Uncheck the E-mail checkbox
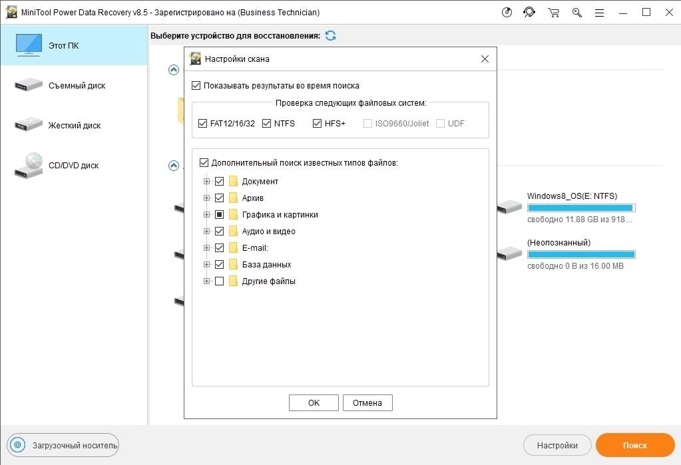Viewport: 681px width, 465px height. click(x=219, y=247)
